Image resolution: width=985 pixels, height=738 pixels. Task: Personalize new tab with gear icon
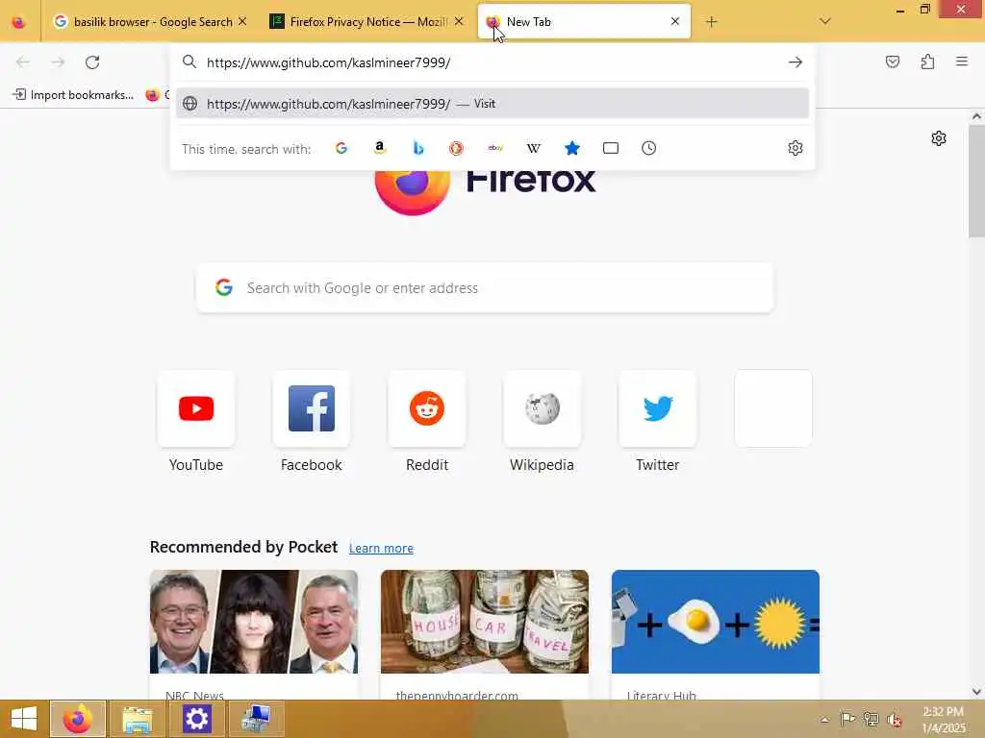pos(939,138)
